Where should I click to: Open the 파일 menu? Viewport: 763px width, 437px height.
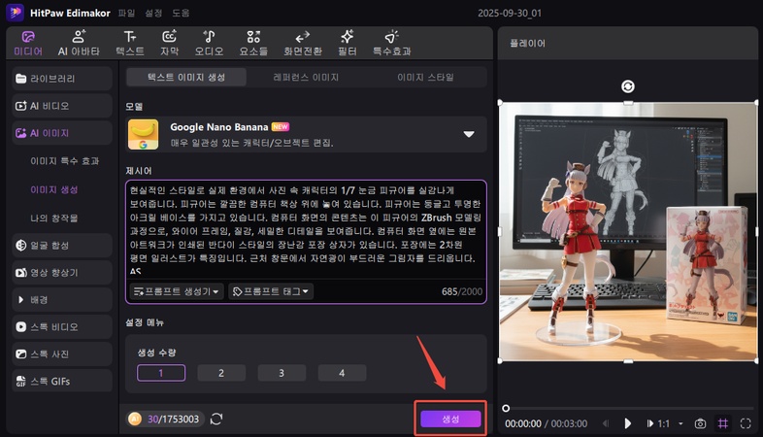pos(126,14)
